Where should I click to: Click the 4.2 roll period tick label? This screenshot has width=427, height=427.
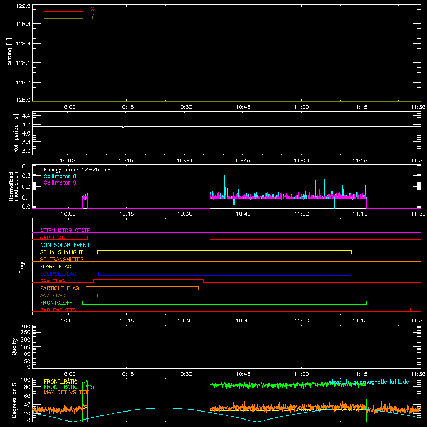26,125
